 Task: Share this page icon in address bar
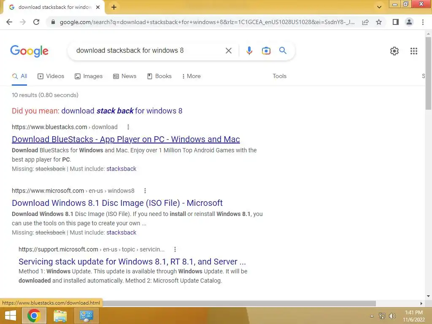click(x=365, y=22)
